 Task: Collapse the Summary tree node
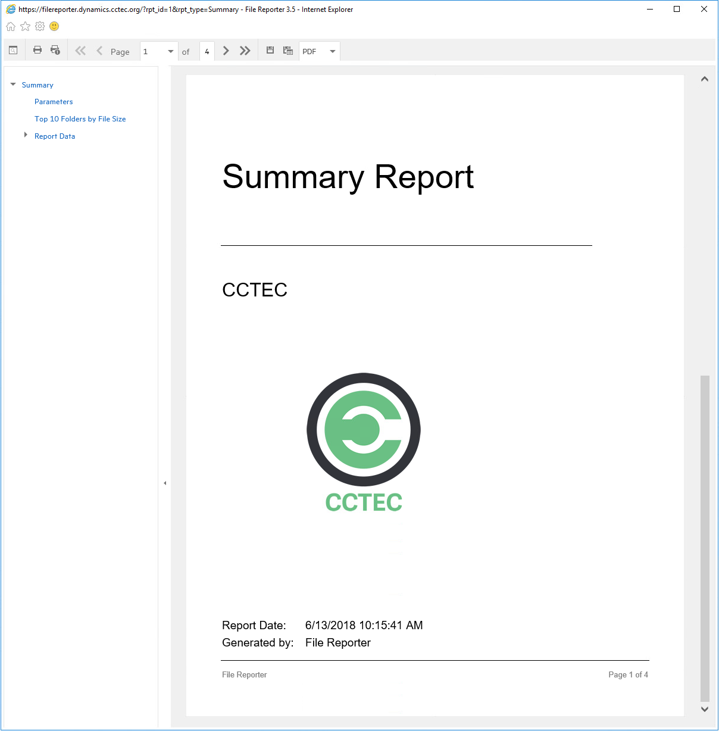coord(13,85)
